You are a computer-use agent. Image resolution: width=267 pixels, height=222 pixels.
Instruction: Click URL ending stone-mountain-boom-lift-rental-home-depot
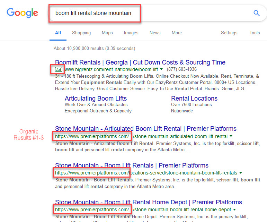point(143,210)
